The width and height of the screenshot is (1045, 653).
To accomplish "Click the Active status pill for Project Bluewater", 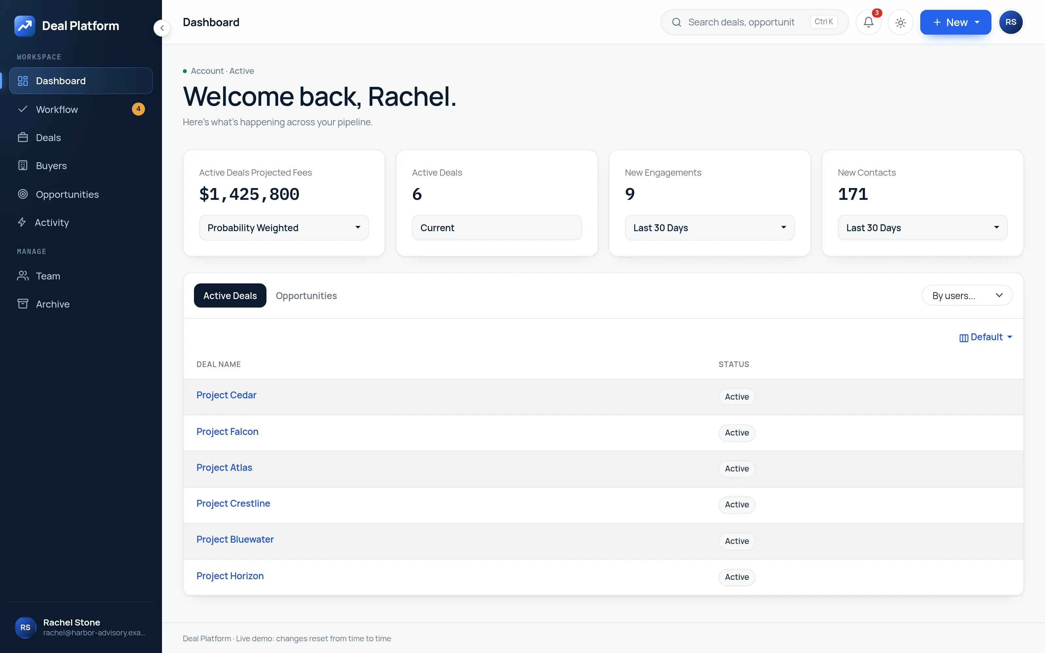I will (x=737, y=541).
